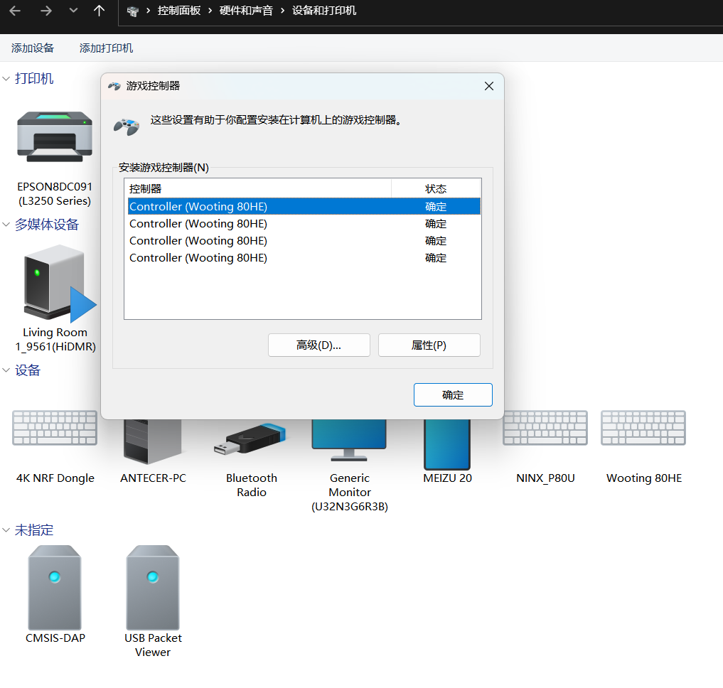The width and height of the screenshot is (723, 688).
Task: Select the 4K NRF Dongle keyboard icon
Action: coord(55,428)
